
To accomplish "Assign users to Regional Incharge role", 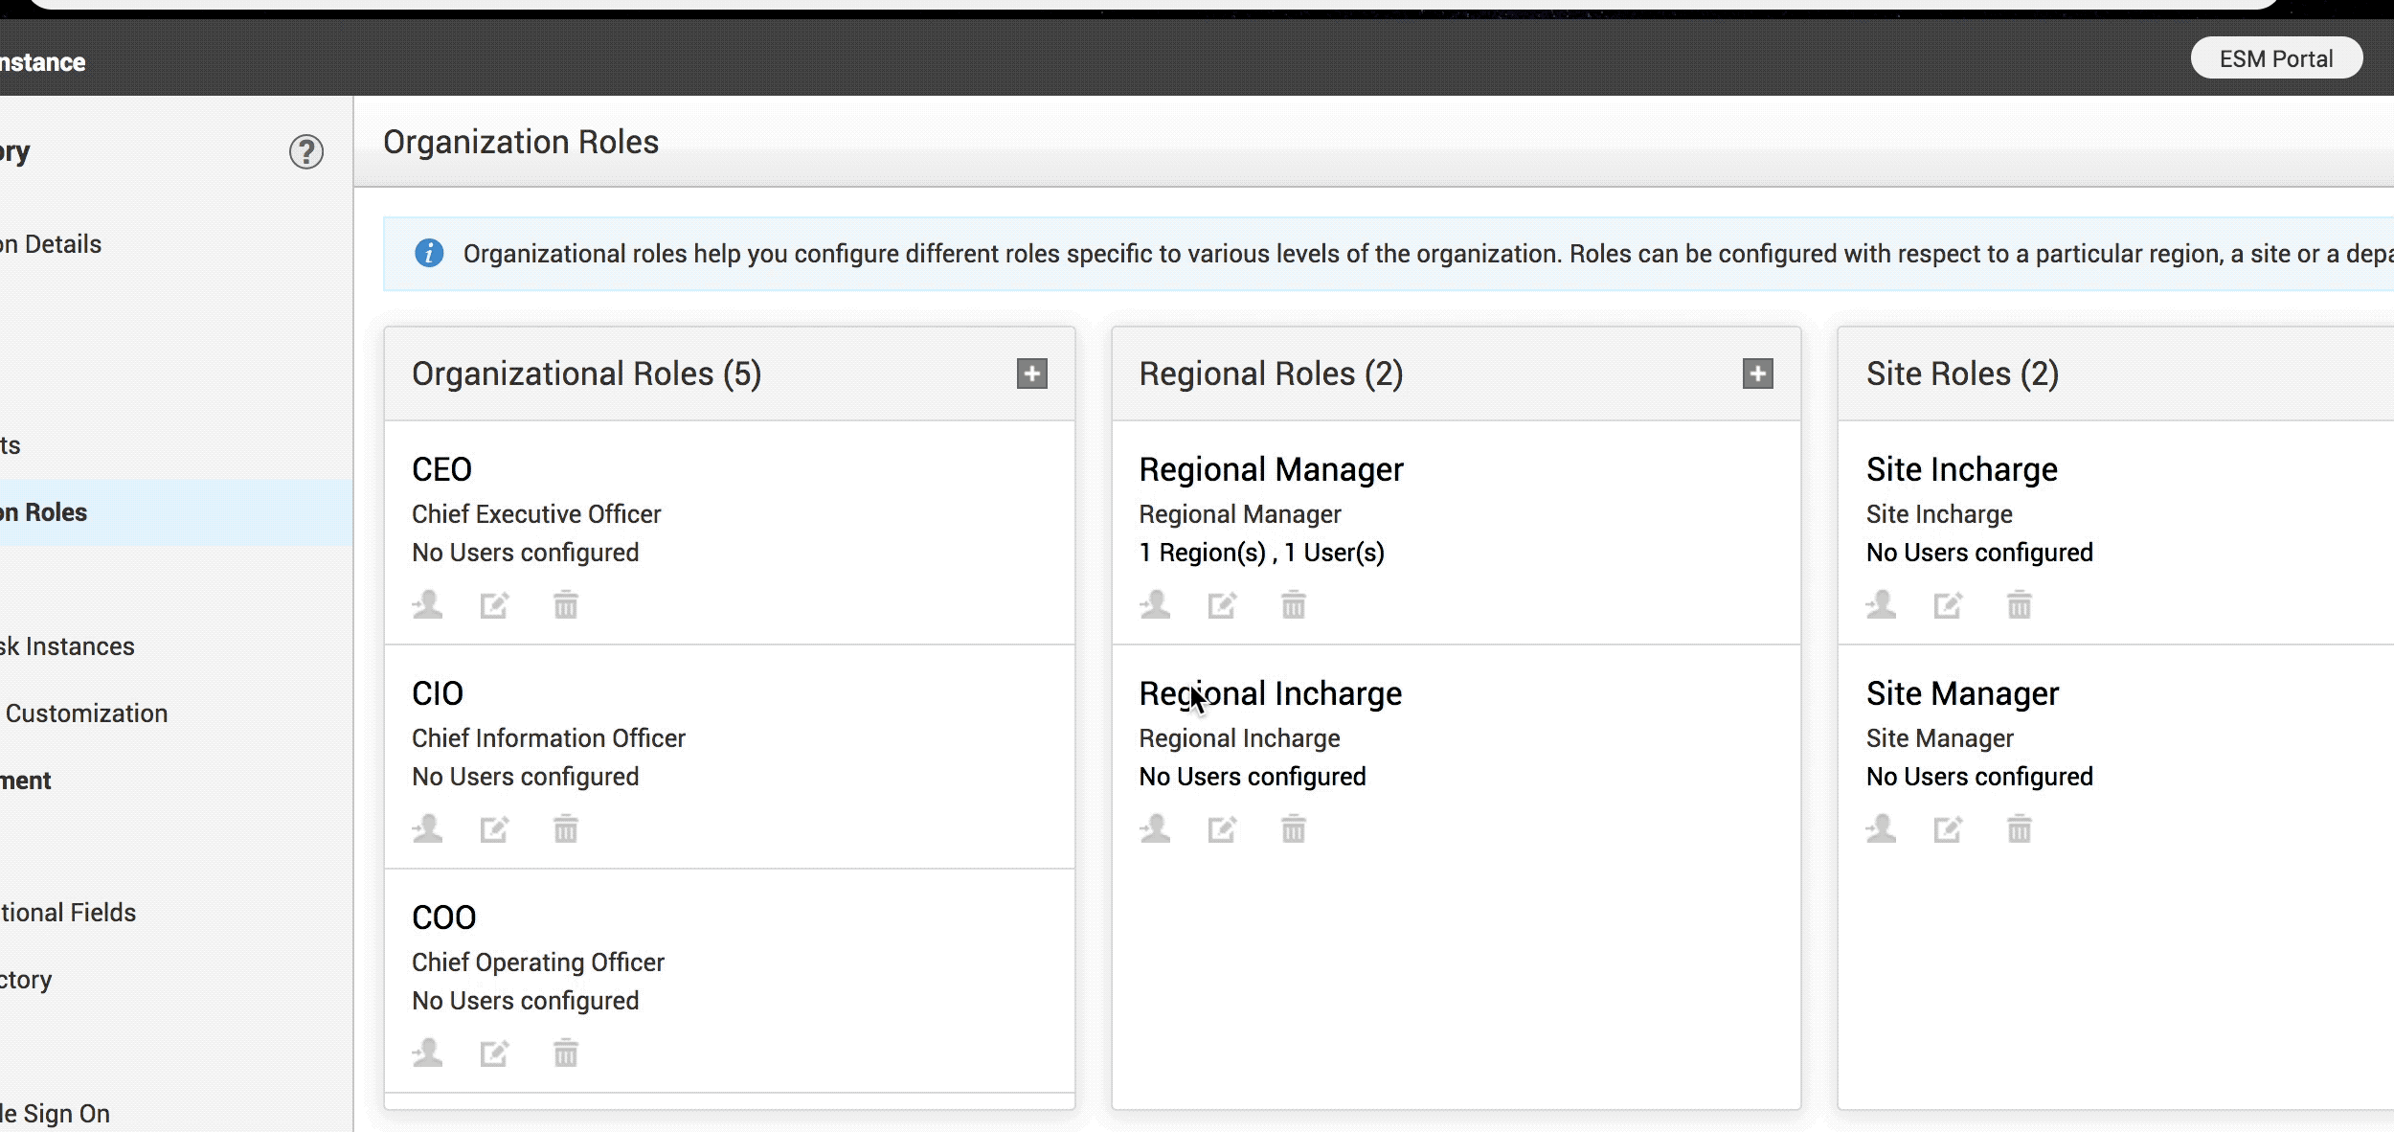I will pos(1155,828).
